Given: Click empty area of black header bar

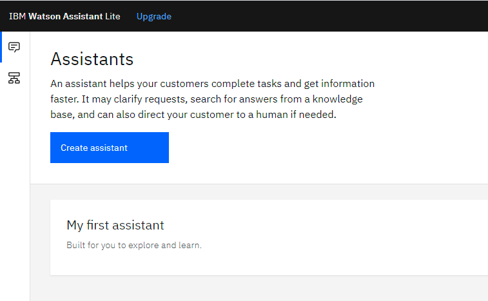Looking at the screenshot, I should (327, 16).
